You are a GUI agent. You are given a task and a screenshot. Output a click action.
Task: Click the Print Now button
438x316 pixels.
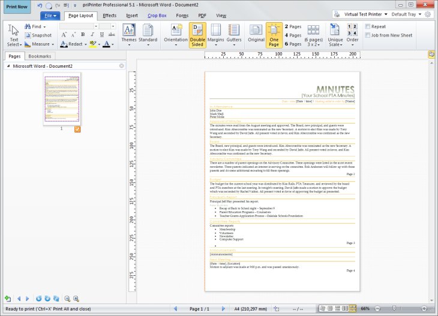pos(17,7)
